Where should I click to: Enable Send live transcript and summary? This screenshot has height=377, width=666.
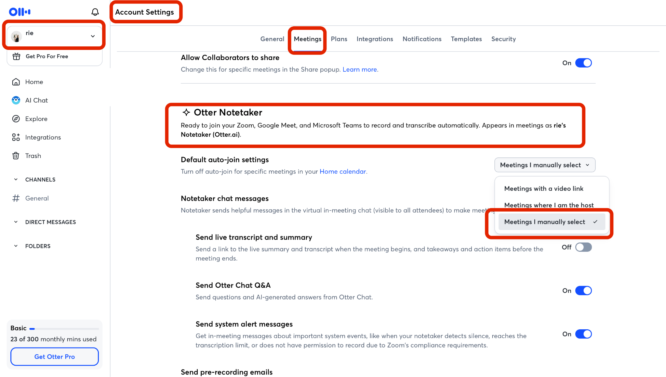coord(583,247)
